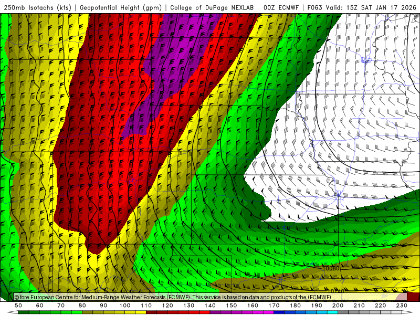Click the 220 kt label on the color scale
Screen dimensions: 420x315
coord(381,306)
